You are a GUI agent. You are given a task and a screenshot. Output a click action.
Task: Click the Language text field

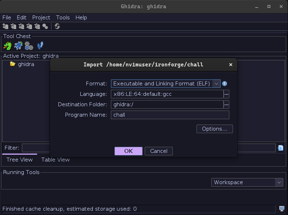point(167,94)
